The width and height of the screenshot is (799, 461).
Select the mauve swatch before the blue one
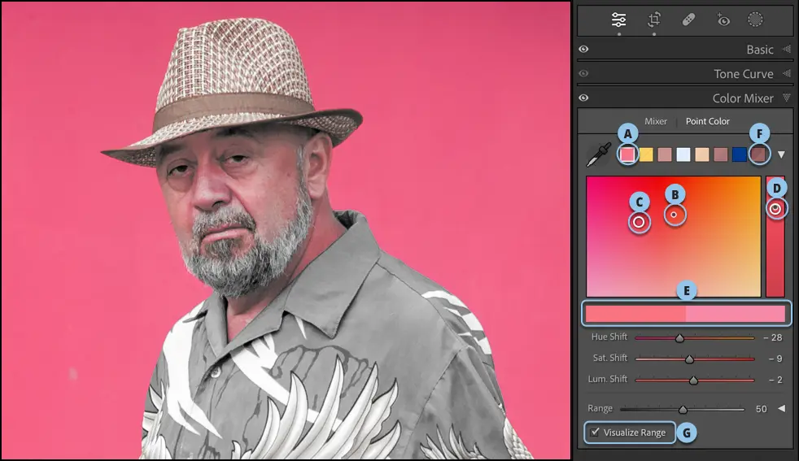pos(721,154)
